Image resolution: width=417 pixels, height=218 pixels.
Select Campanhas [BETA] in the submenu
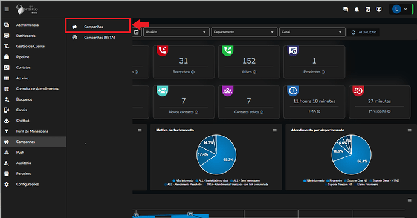(99, 38)
